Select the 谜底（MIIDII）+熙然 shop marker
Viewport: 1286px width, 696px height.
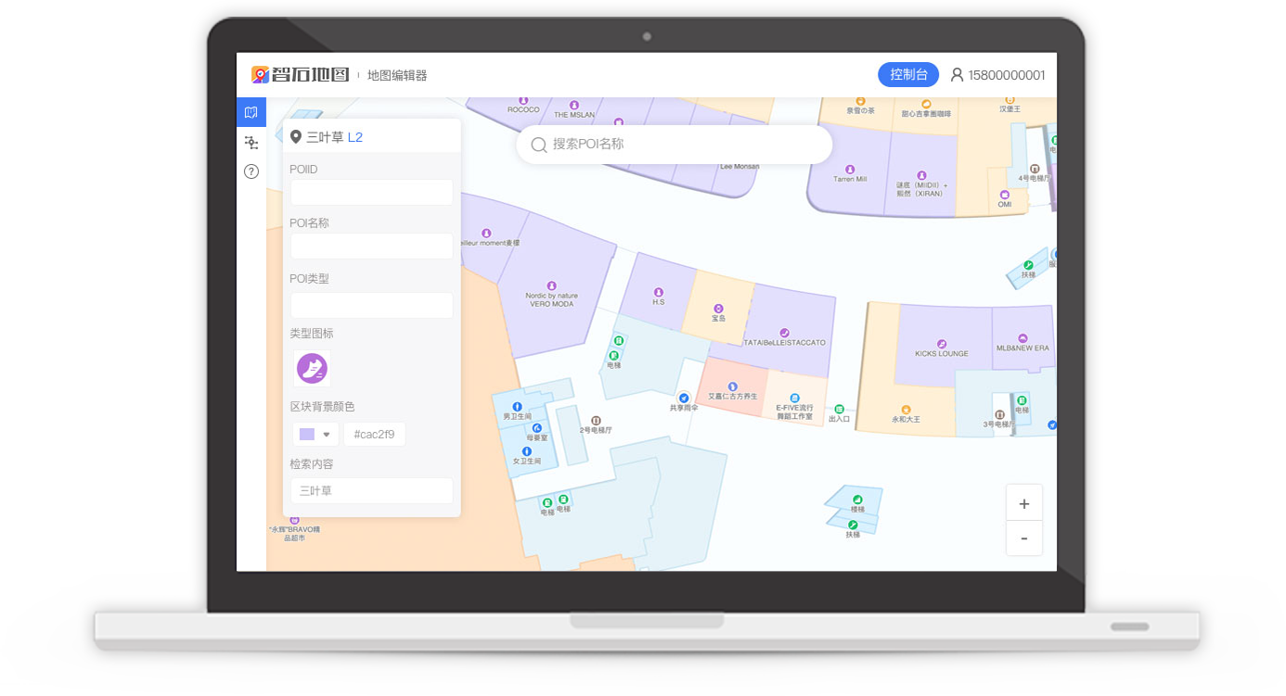click(921, 175)
